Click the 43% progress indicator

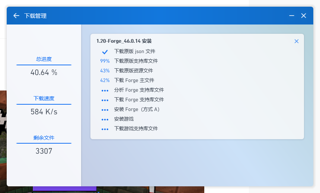105,71
